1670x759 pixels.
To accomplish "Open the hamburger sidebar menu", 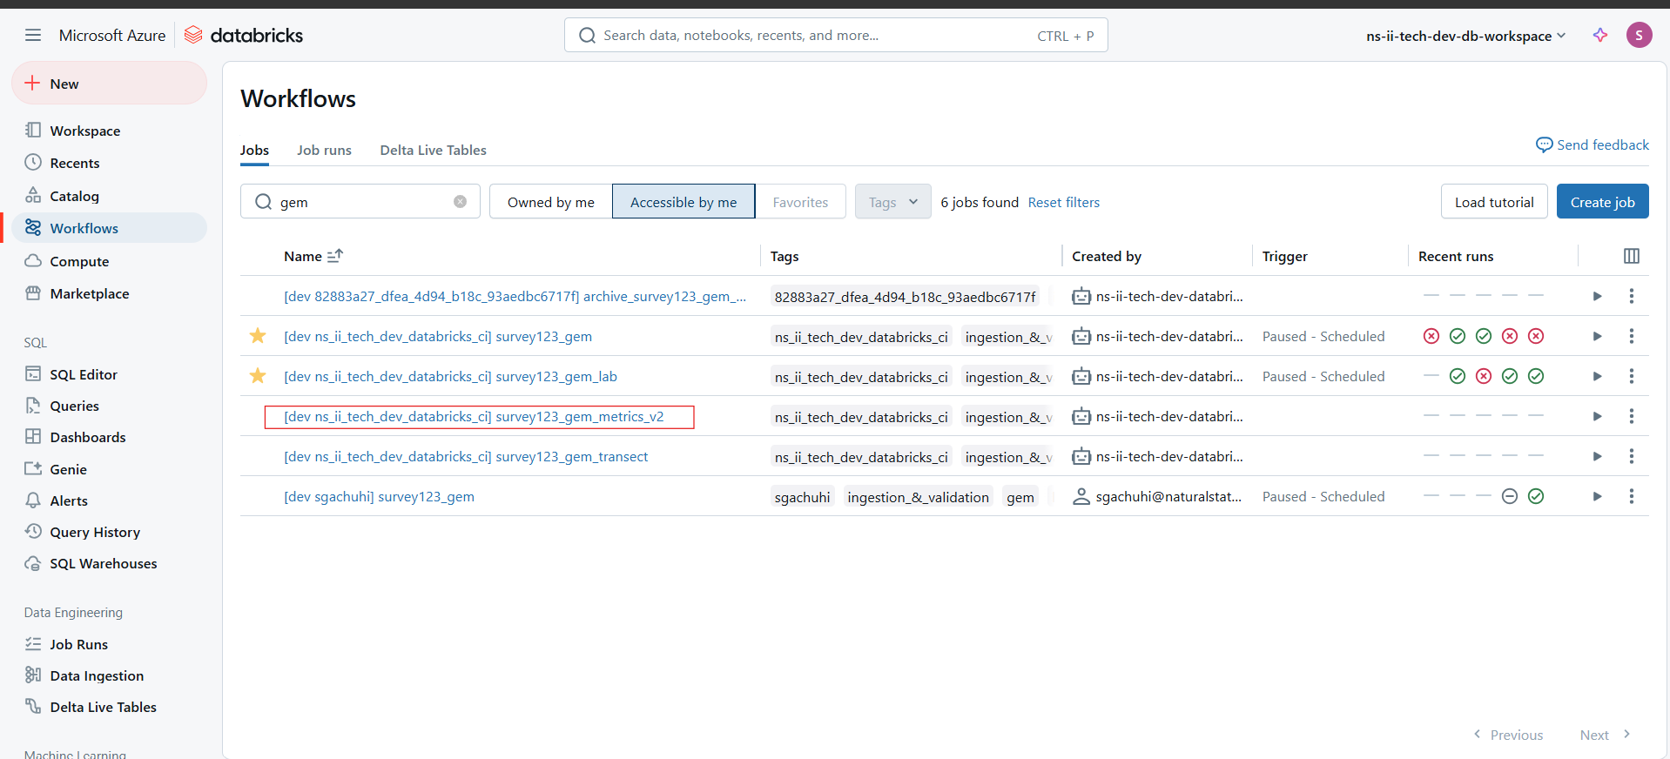I will [x=33, y=35].
